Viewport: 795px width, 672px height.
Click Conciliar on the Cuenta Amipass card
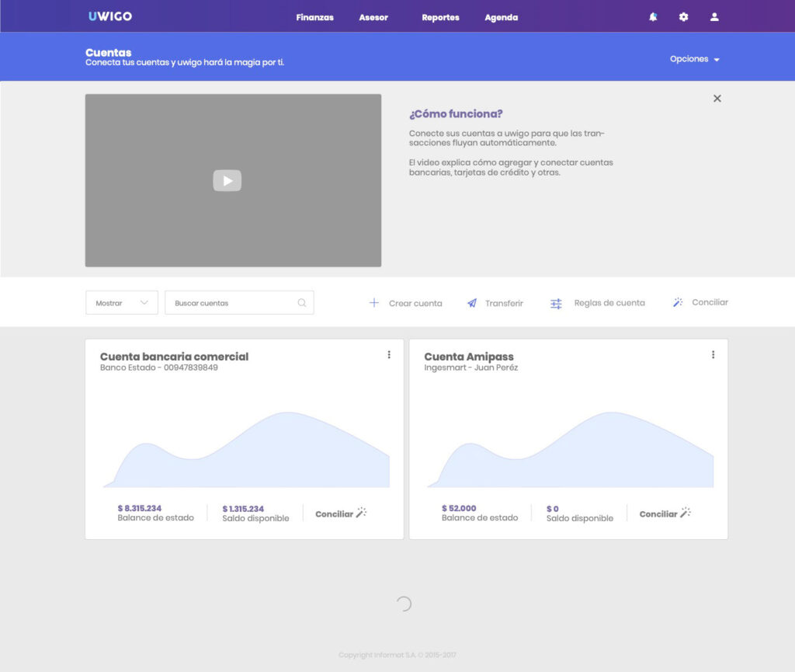[x=658, y=514]
